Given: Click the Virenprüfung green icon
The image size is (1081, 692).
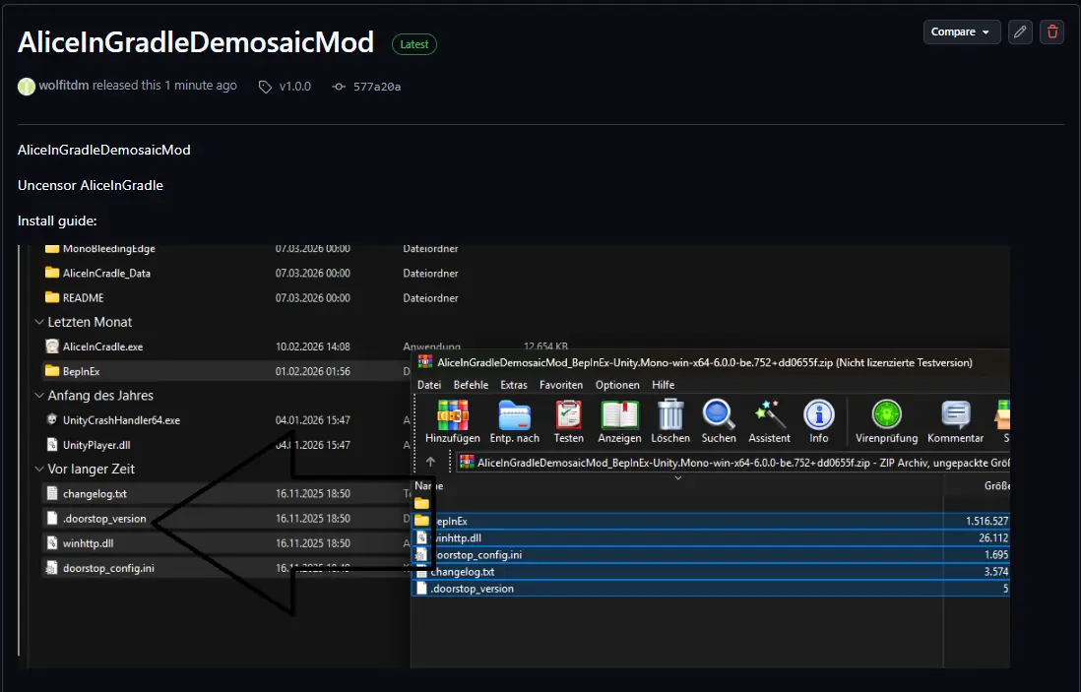Looking at the screenshot, I should (887, 414).
